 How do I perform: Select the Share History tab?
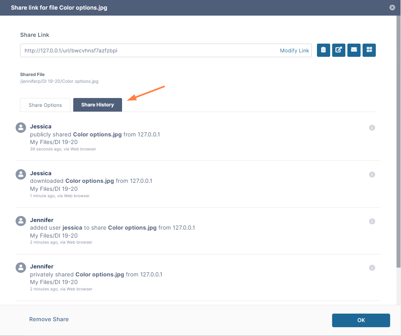(98, 105)
